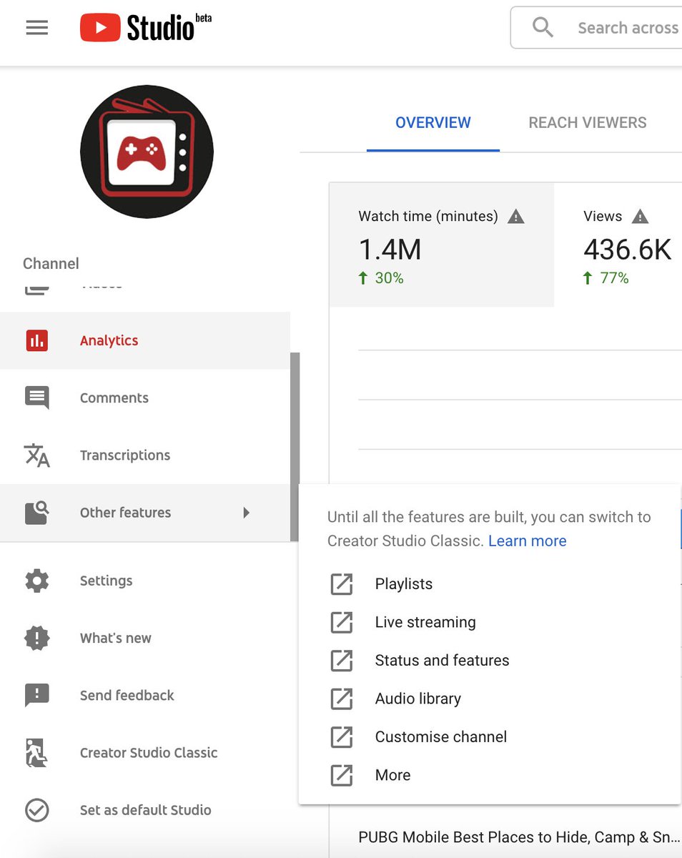Click the search magnifier icon

coord(543,28)
